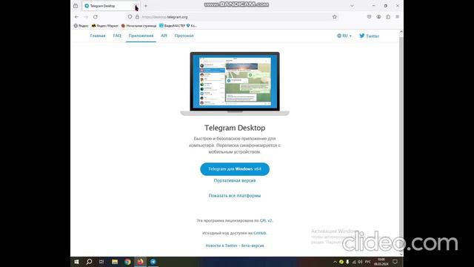
Task: Open the Начальная страница bookmark
Action: pyautogui.click(x=138, y=26)
